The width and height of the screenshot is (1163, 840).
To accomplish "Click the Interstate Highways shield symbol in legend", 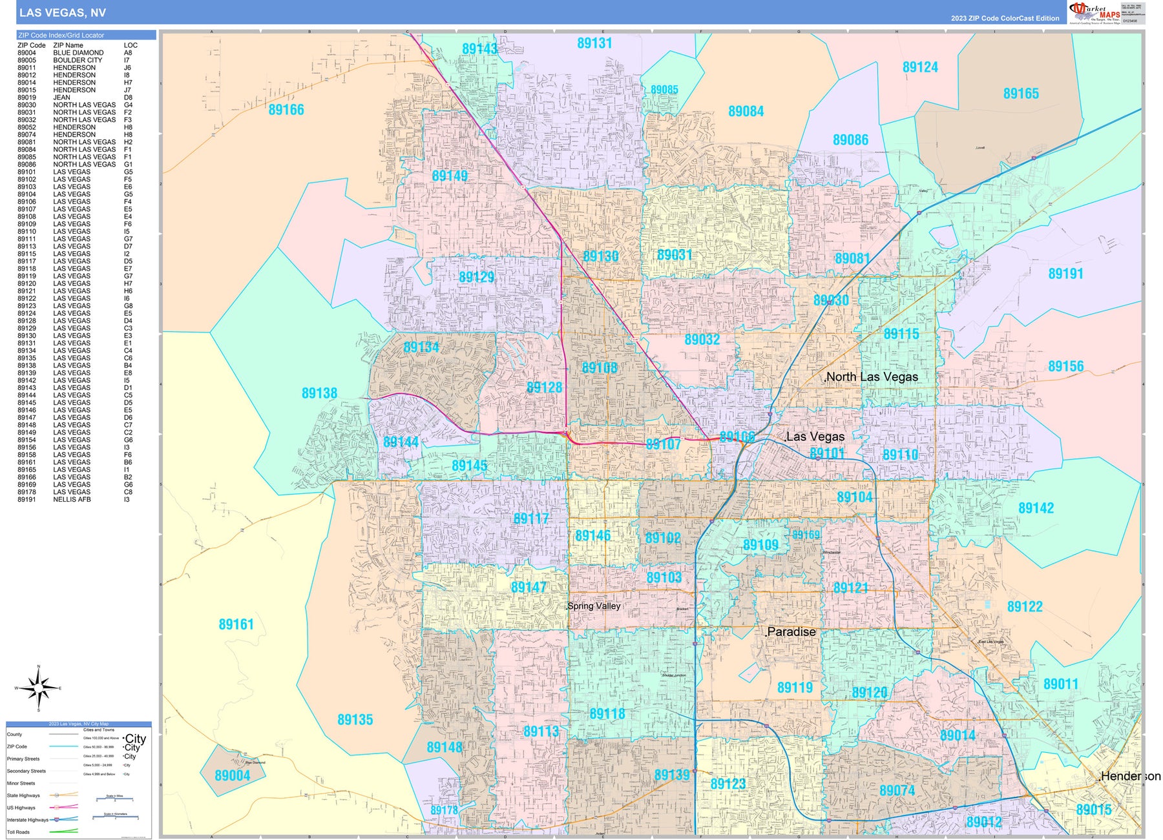I will click(57, 820).
